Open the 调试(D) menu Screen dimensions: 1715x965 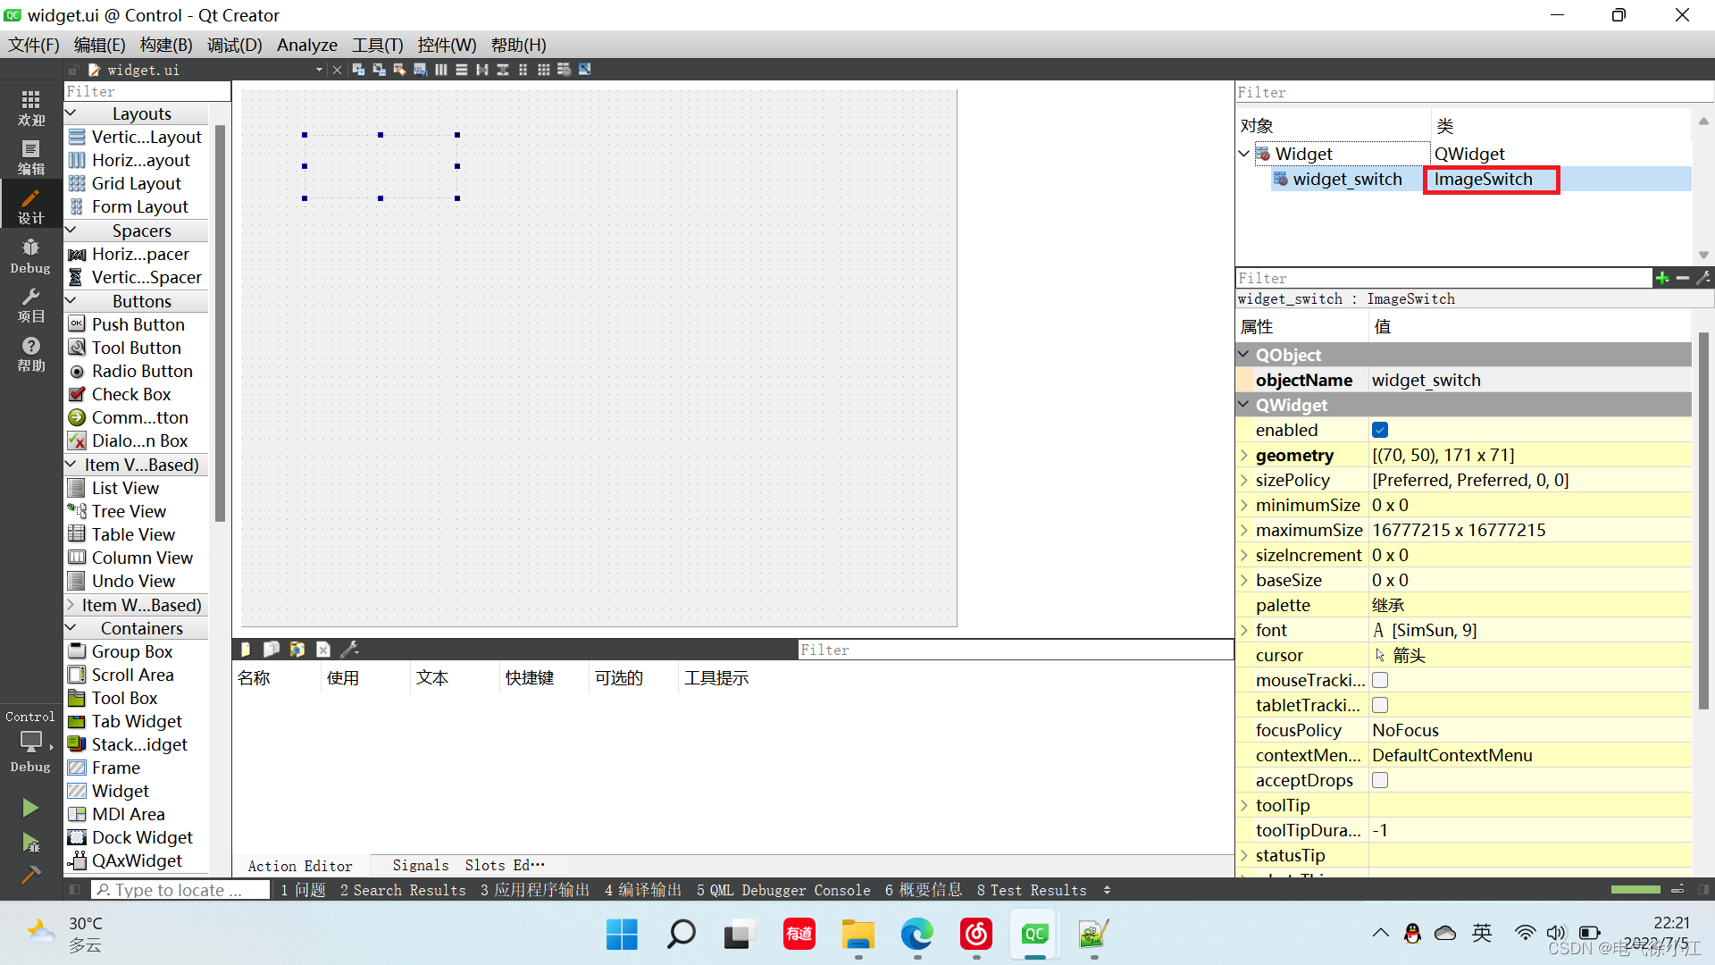coord(233,45)
